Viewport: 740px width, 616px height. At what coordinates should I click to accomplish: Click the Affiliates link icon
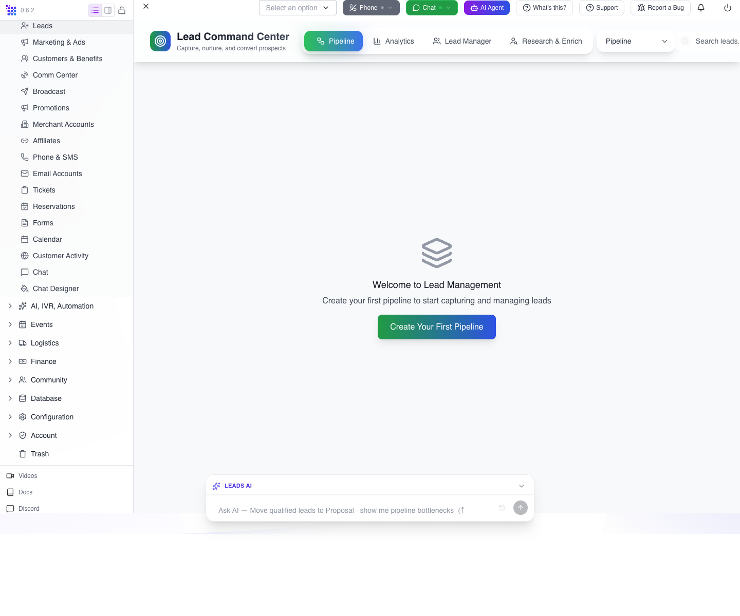point(25,141)
